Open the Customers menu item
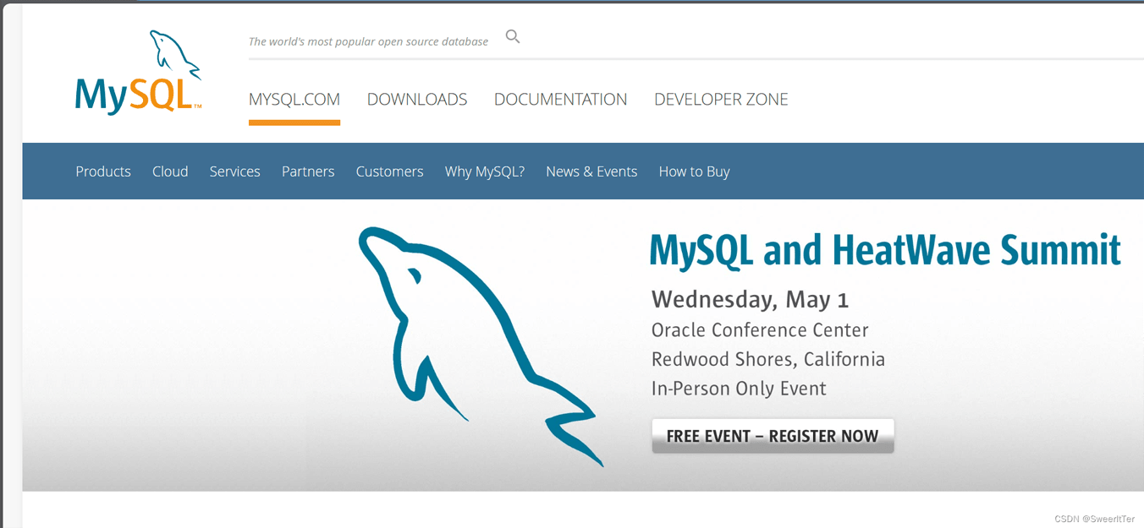This screenshot has width=1144, height=528. click(389, 171)
